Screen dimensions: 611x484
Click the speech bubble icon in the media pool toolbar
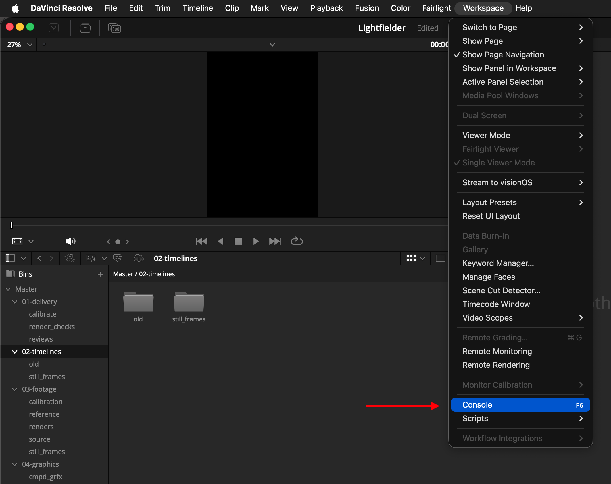click(118, 258)
